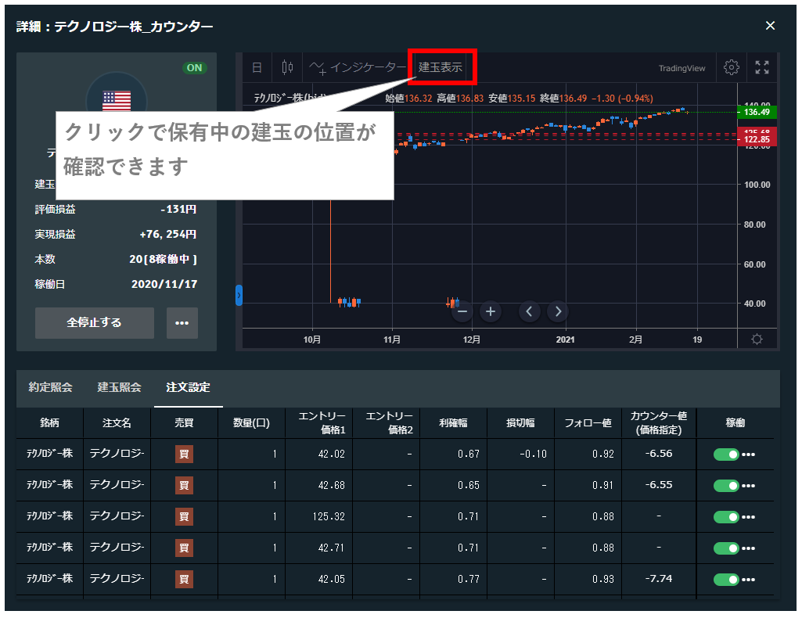Toggle 稼働 switch for entry price 42.68 row

click(726, 486)
